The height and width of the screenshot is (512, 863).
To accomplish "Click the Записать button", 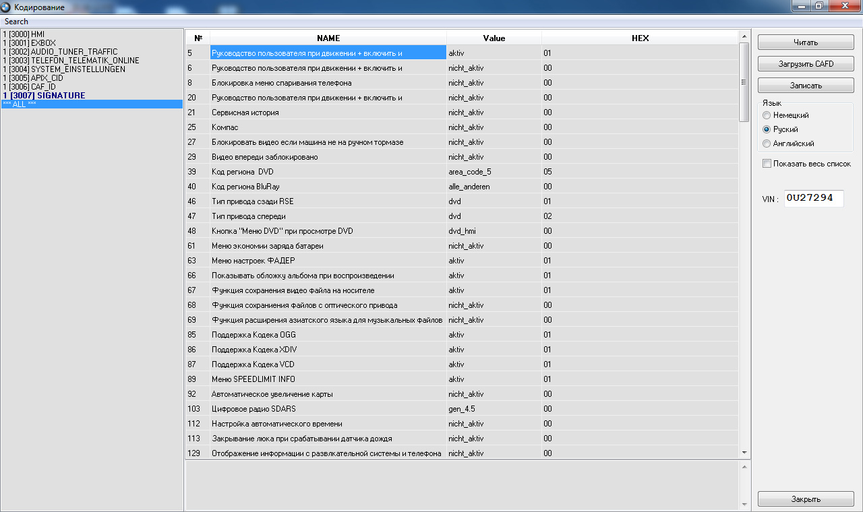I will [x=806, y=86].
